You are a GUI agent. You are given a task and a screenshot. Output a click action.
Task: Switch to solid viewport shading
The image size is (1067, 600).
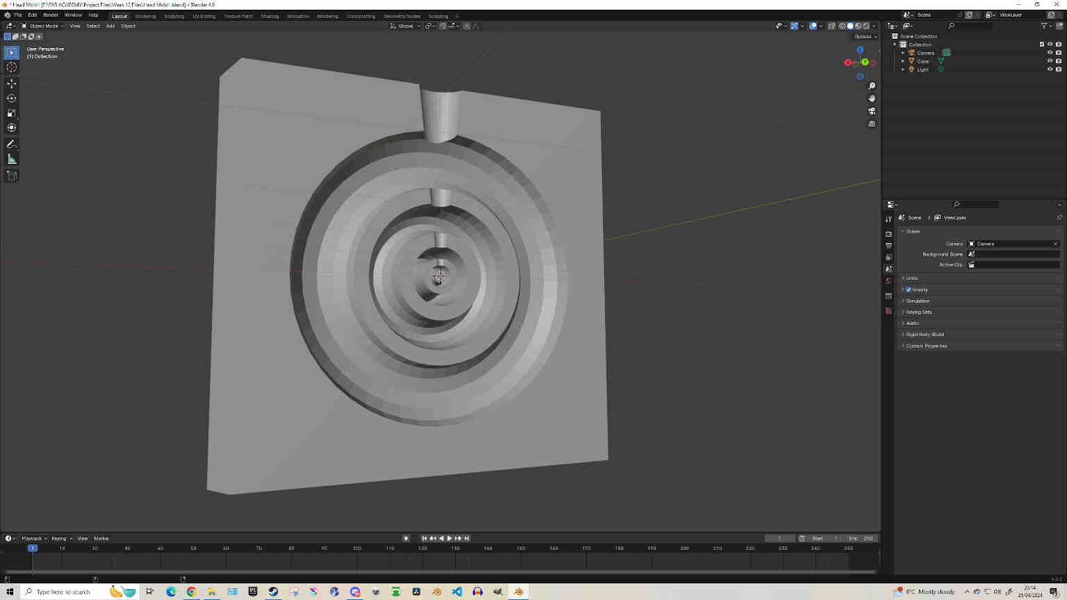pos(850,26)
